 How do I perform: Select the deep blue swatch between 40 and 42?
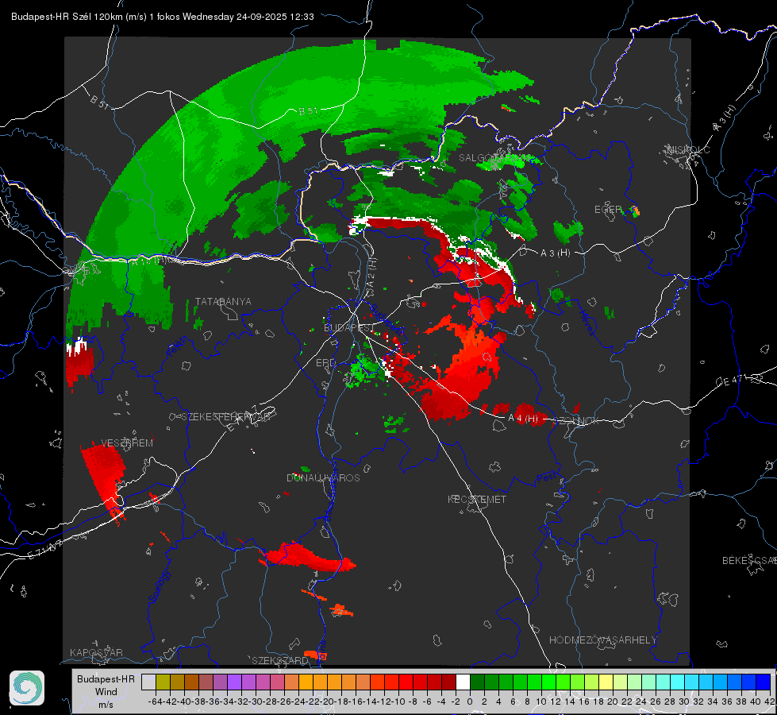(x=764, y=682)
